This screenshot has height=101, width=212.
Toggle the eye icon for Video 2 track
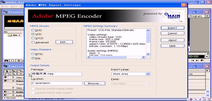[x=5, y=77]
